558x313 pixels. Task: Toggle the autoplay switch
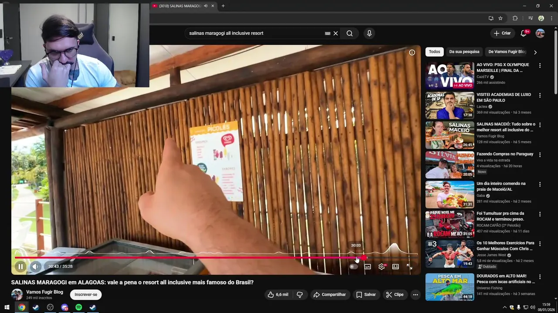tap(354, 266)
